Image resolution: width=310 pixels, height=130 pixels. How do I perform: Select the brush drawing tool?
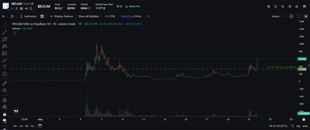click(x=5, y=60)
